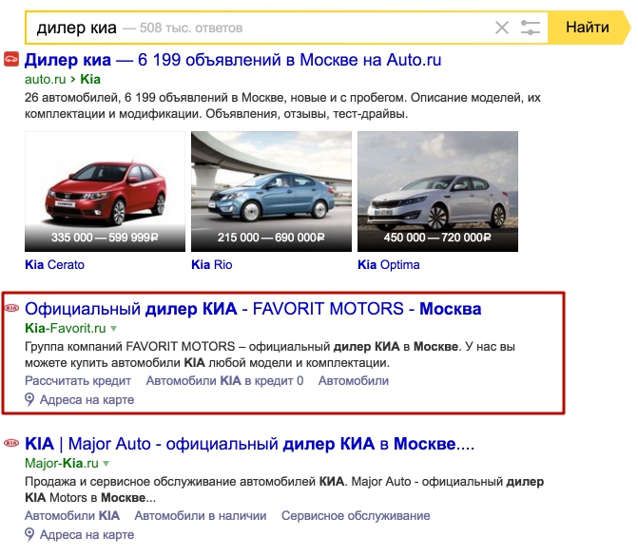Open the Сервисное обслуживание sitelink
638x556 pixels.
(356, 516)
